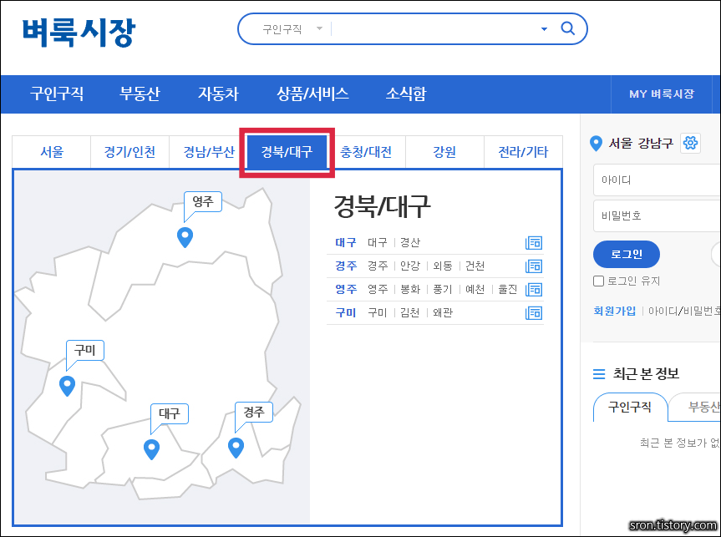Focus the 아이디 input field

(657, 180)
